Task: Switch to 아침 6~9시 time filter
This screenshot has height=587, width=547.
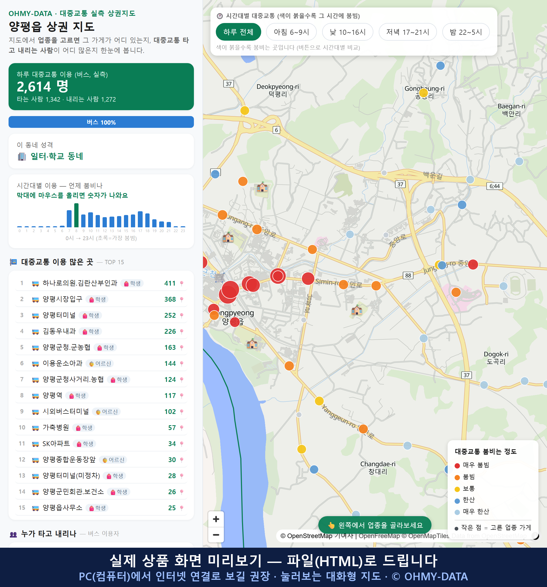Action: point(291,32)
